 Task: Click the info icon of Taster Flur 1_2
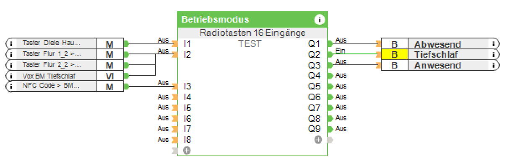pyautogui.click(x=11, y=54)
